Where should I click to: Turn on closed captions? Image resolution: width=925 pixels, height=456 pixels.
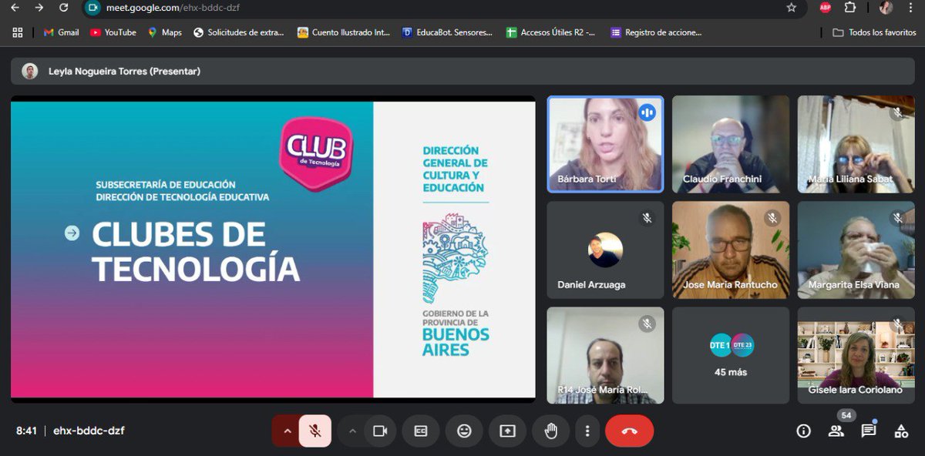point(421,431)
